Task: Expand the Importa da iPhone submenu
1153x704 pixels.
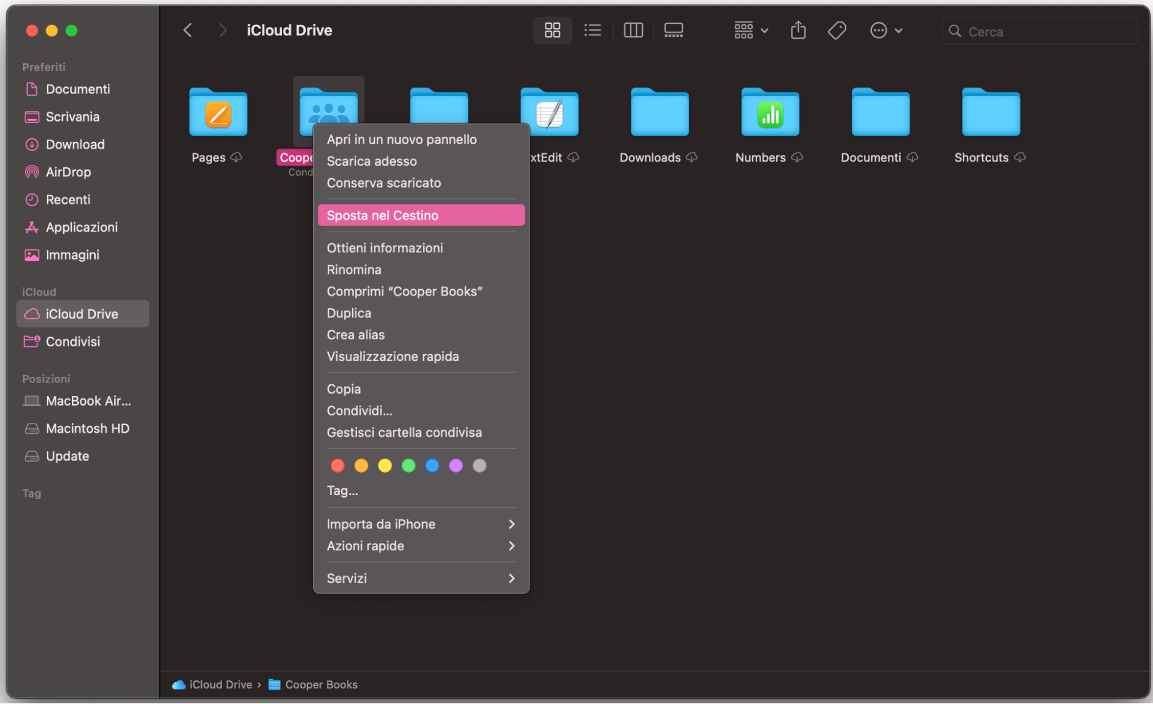Action: [421, 525]
